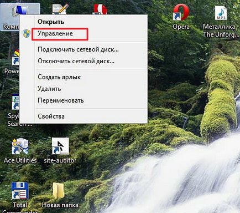
Task: Select the Новая папка folder icon
Action: (x=59, y=191)
